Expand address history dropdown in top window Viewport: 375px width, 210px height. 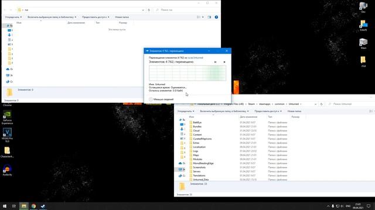tap(143, 10)
